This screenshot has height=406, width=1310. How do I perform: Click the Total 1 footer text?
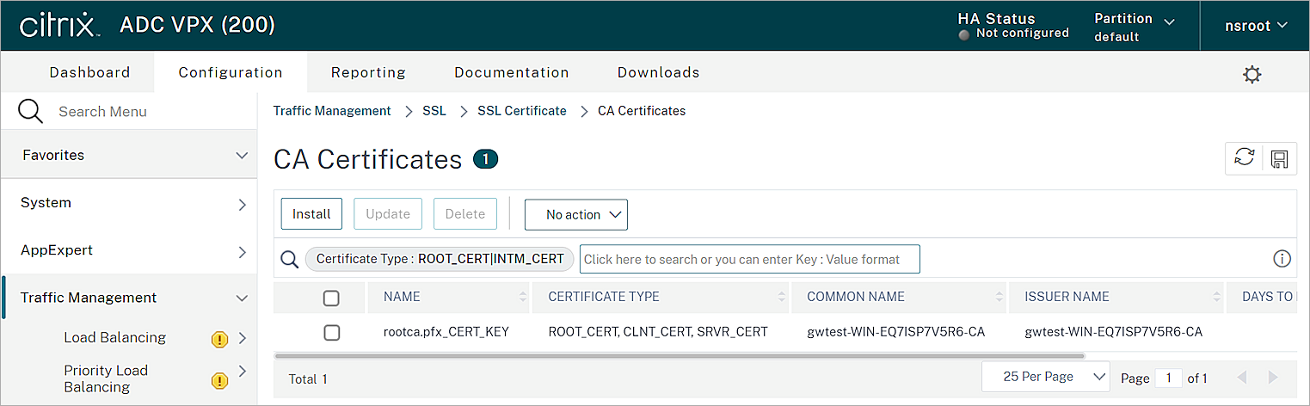pos(308,378)
